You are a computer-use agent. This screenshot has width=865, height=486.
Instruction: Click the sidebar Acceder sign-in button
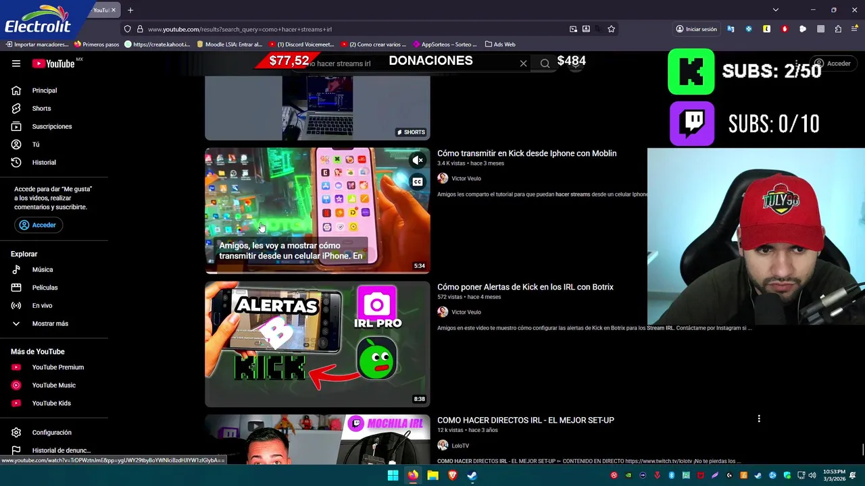coord(38,225)
